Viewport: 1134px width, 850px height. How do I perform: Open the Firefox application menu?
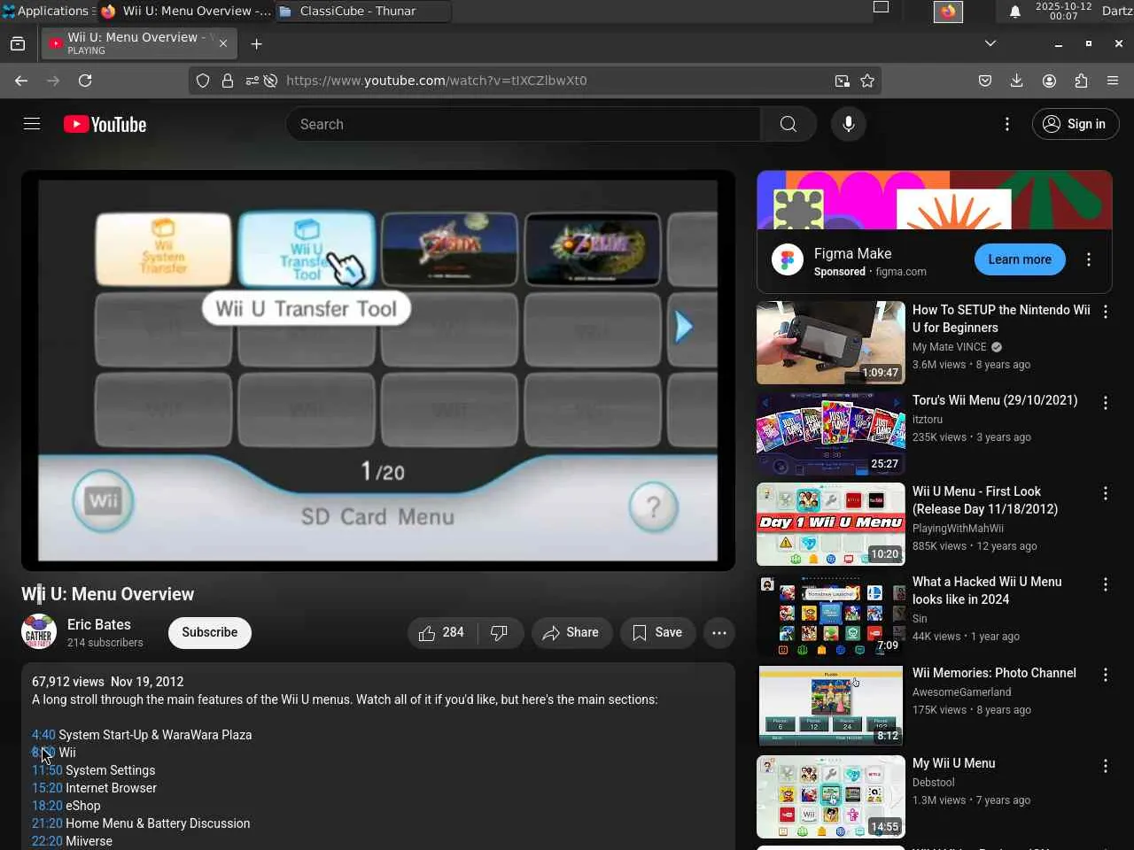click(1113, 81)
